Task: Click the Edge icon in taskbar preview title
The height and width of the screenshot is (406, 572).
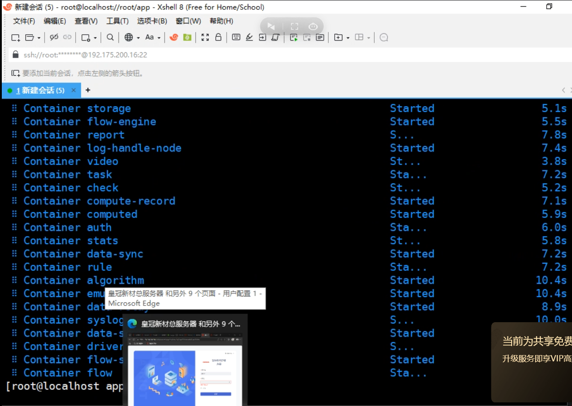Action: pos(132,324)
